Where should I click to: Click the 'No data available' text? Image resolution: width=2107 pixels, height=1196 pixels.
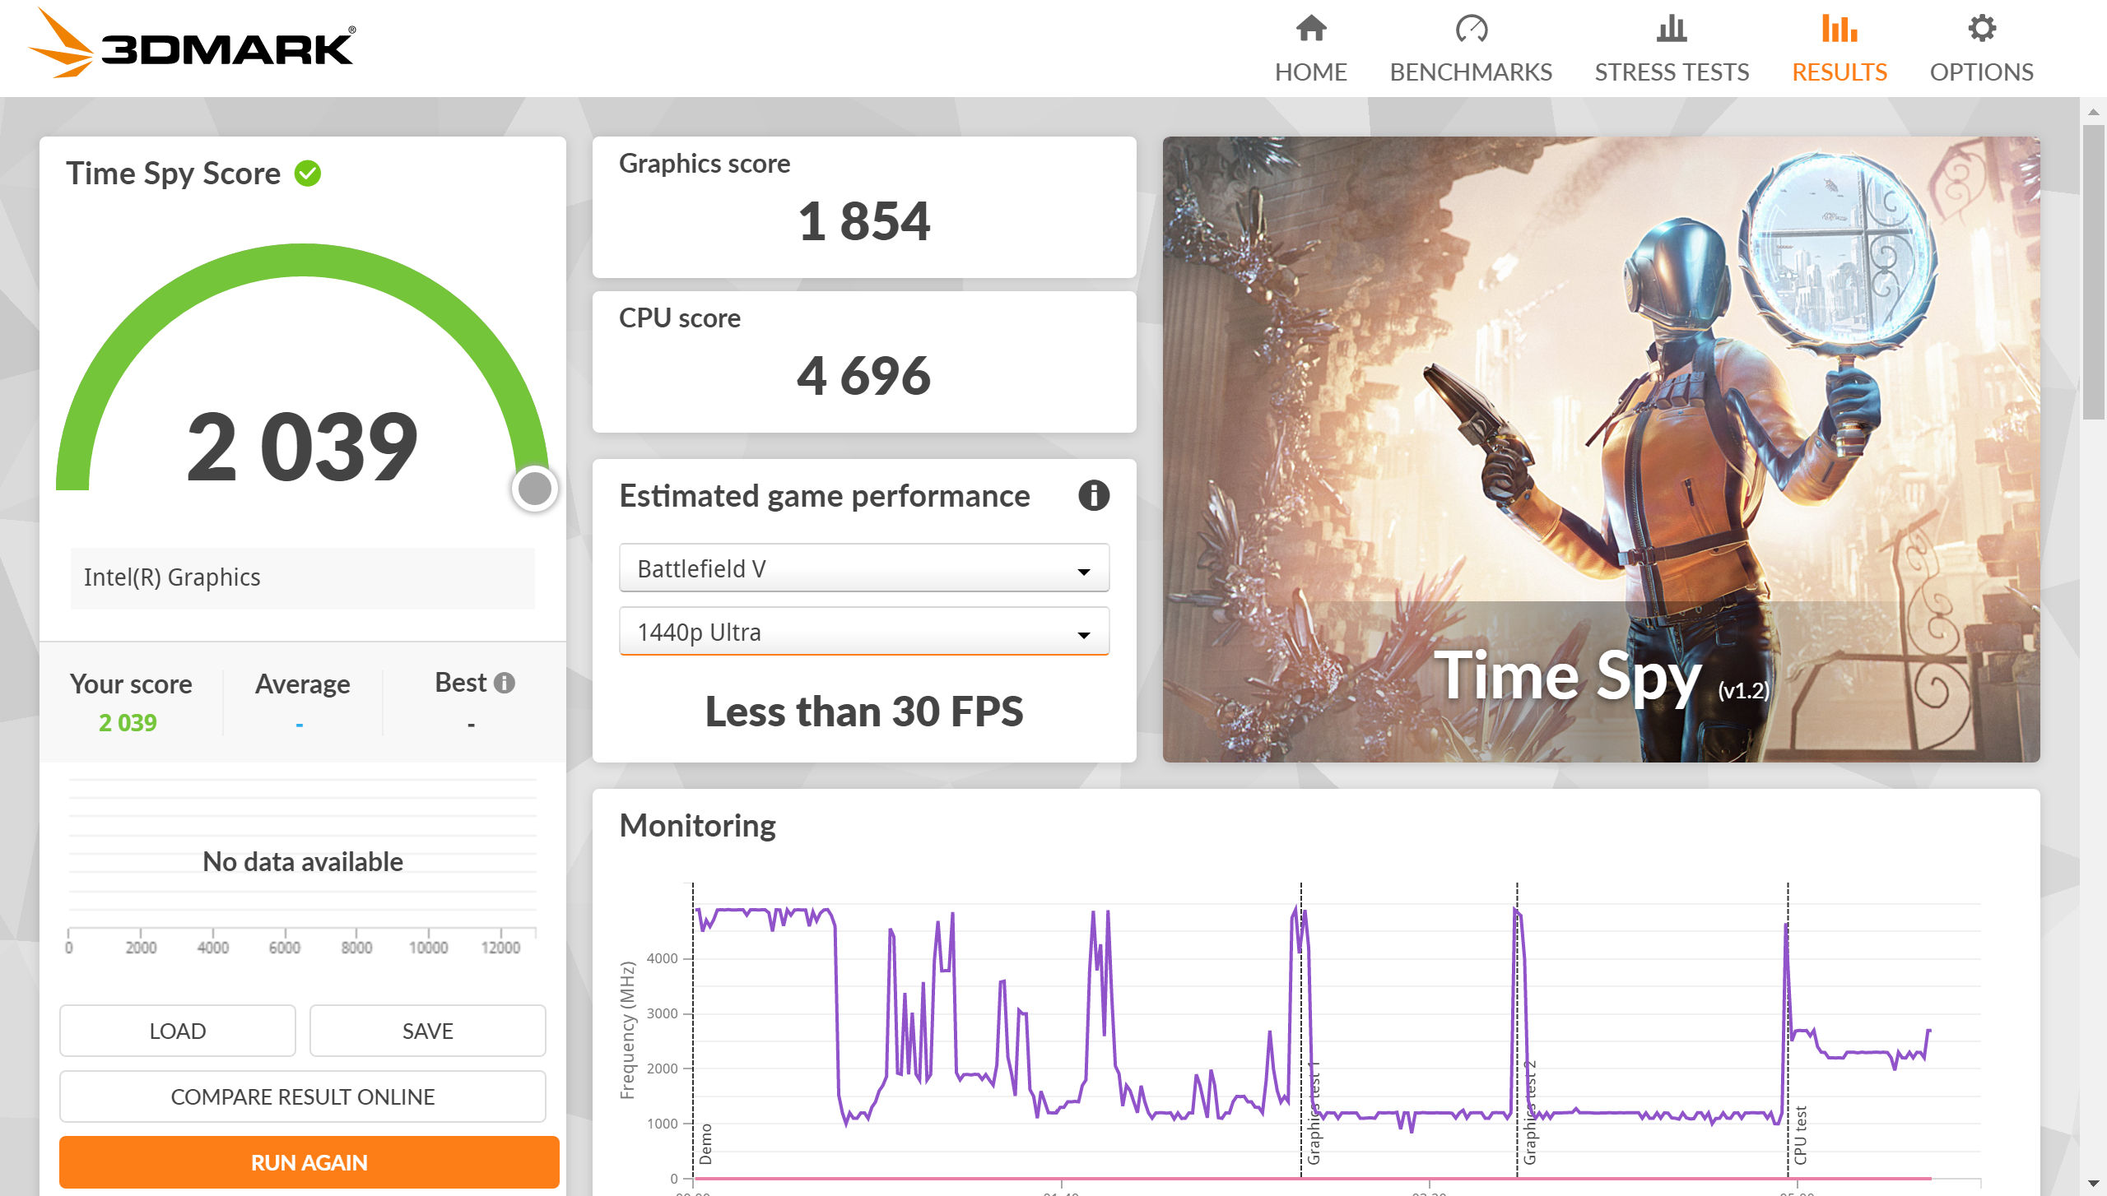[303, 861]
